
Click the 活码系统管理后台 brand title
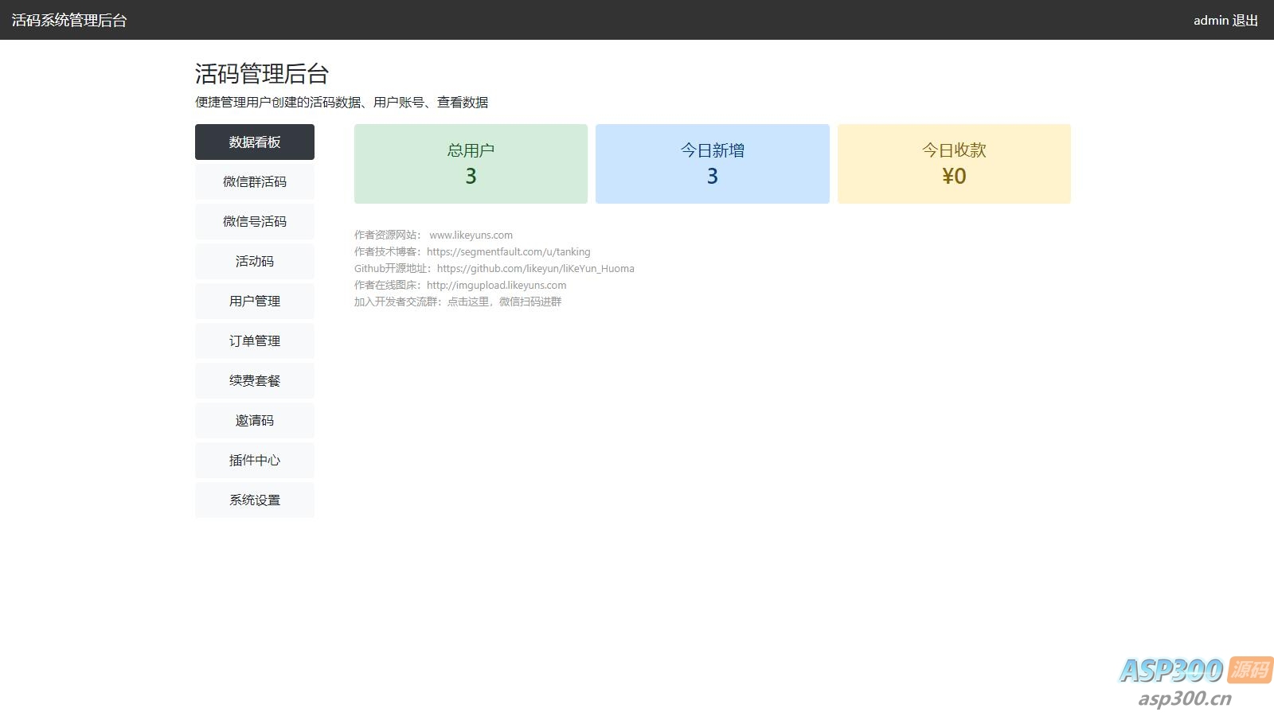tap(69, 21)
